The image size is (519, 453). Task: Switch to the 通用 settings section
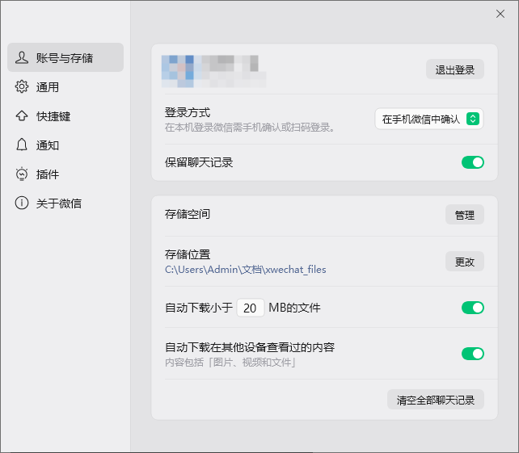point(65,86)
